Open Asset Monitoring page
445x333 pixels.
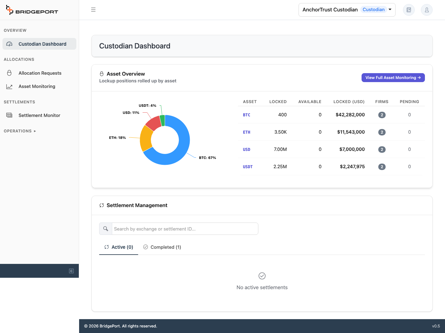coord(39,86)
